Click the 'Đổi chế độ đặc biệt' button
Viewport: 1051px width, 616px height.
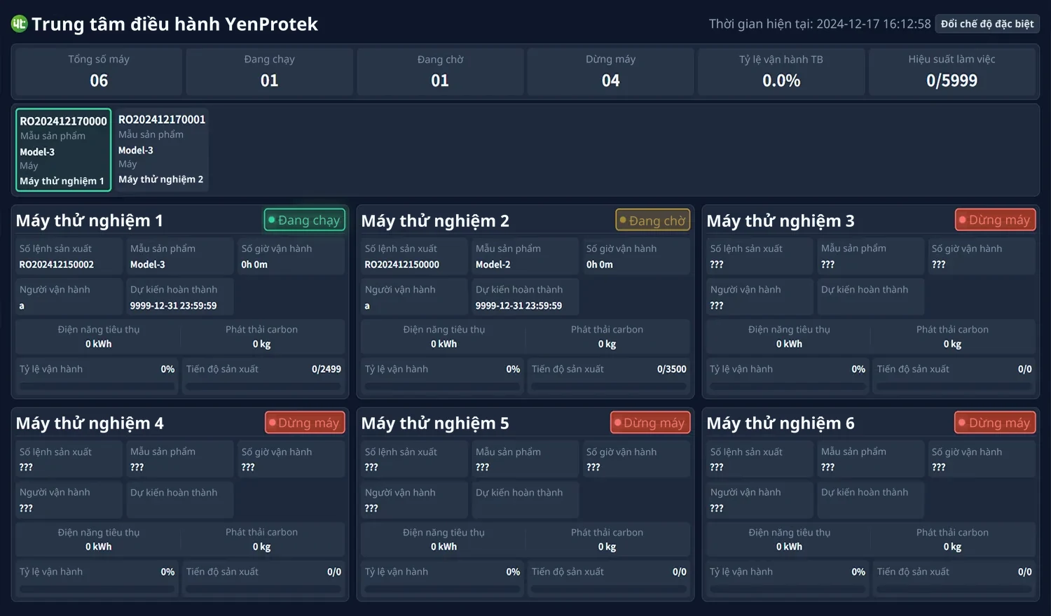pyautogui.click(x=987, y=24)
